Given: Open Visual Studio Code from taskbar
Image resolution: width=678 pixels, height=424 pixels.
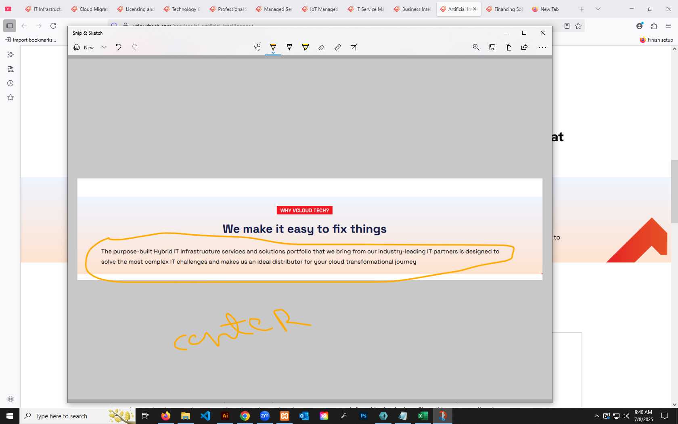Looking at the screenshot, I should (x=205, y=416).
